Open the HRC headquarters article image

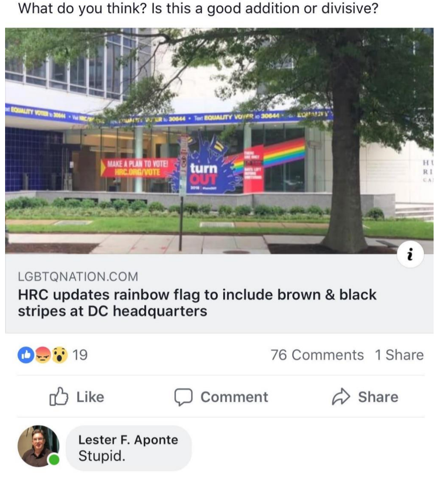point(219,141)
